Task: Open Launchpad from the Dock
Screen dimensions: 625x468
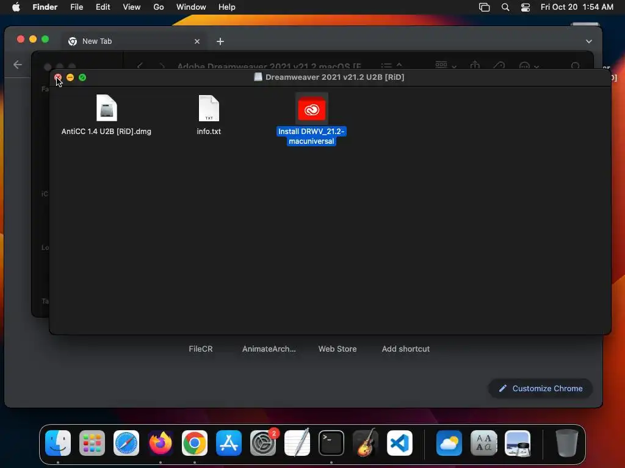Action: click(x=92, y=443)
